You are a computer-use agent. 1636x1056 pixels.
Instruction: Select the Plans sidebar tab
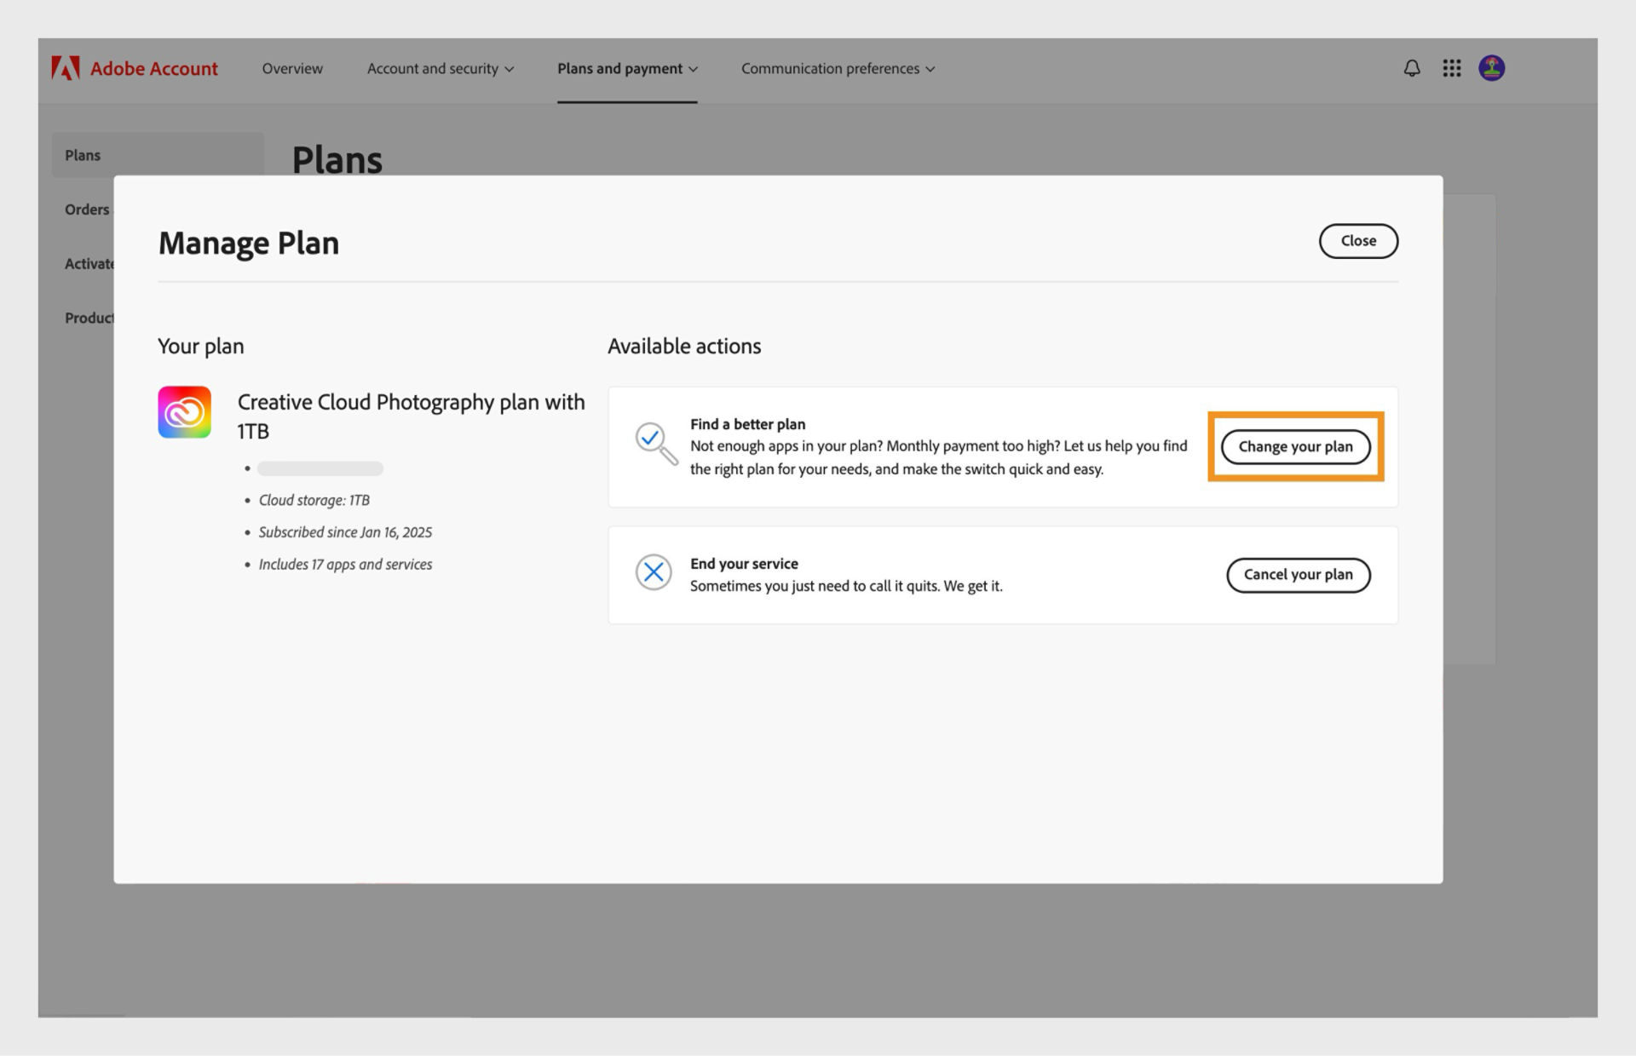click(x=83, y=155)
